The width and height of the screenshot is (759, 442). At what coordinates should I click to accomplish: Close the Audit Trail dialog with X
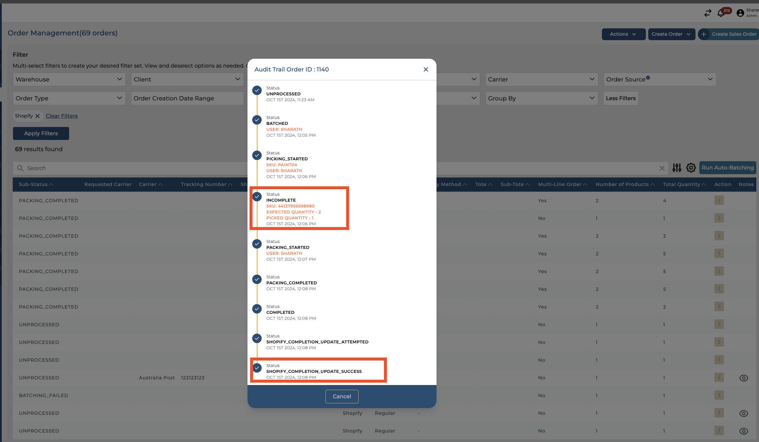click(426, 70)
